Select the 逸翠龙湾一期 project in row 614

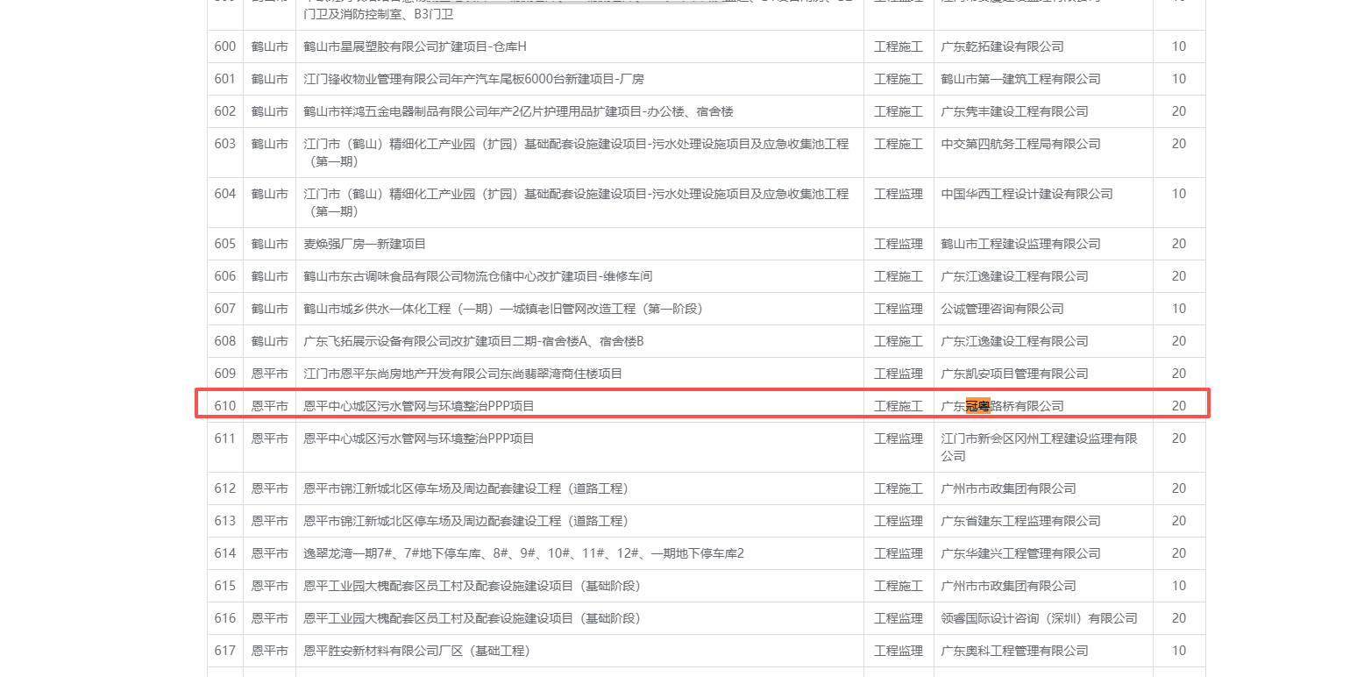click(x=523, y=553)
